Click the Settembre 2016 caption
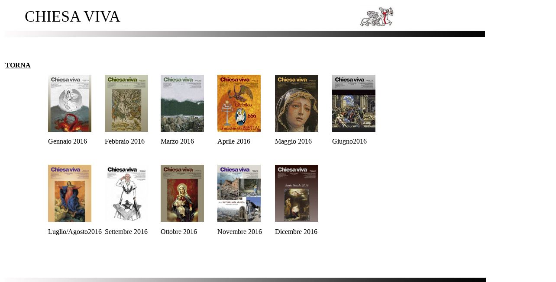This screenshot has height=282, width=556. click(x=126, y=232)
